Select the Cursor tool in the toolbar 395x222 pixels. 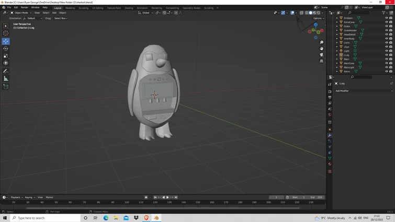(6, 33)
